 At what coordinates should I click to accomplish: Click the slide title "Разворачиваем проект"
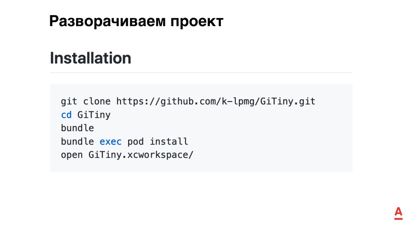(136, 21)
